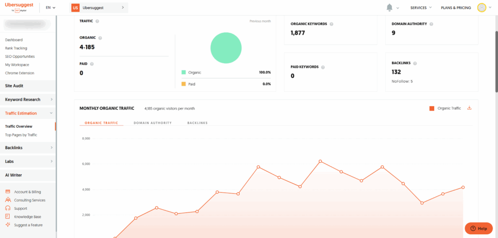
Task: Click the Suggest a Feature sparkle icon
Action: pyautogui.click(x=8, y=225)
